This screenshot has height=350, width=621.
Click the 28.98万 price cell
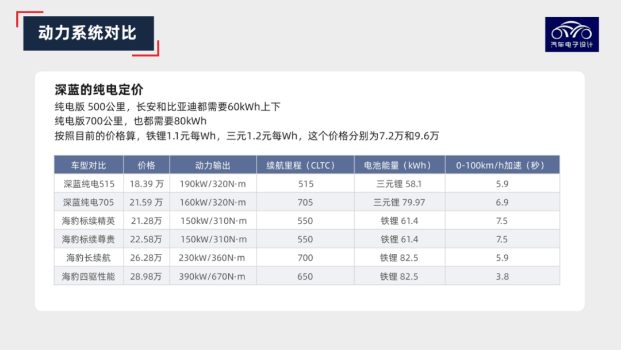tap(147, 276)
